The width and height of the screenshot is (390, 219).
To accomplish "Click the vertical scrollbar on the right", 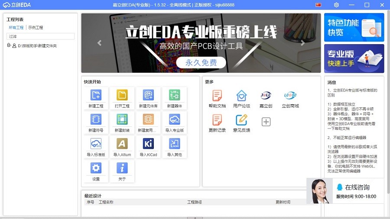I will [x=388, y=102].
